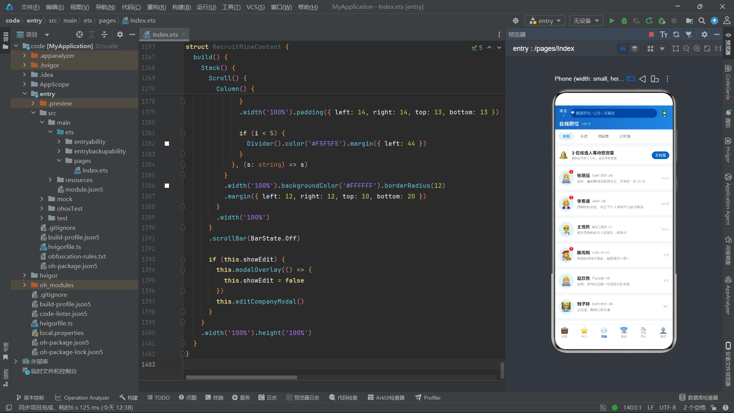
Task: Expand the oh_modules folder
Action: tap(24, 285)
